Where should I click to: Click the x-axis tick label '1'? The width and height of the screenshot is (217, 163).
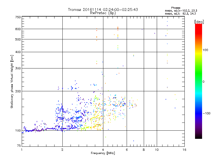coord(22,150)
